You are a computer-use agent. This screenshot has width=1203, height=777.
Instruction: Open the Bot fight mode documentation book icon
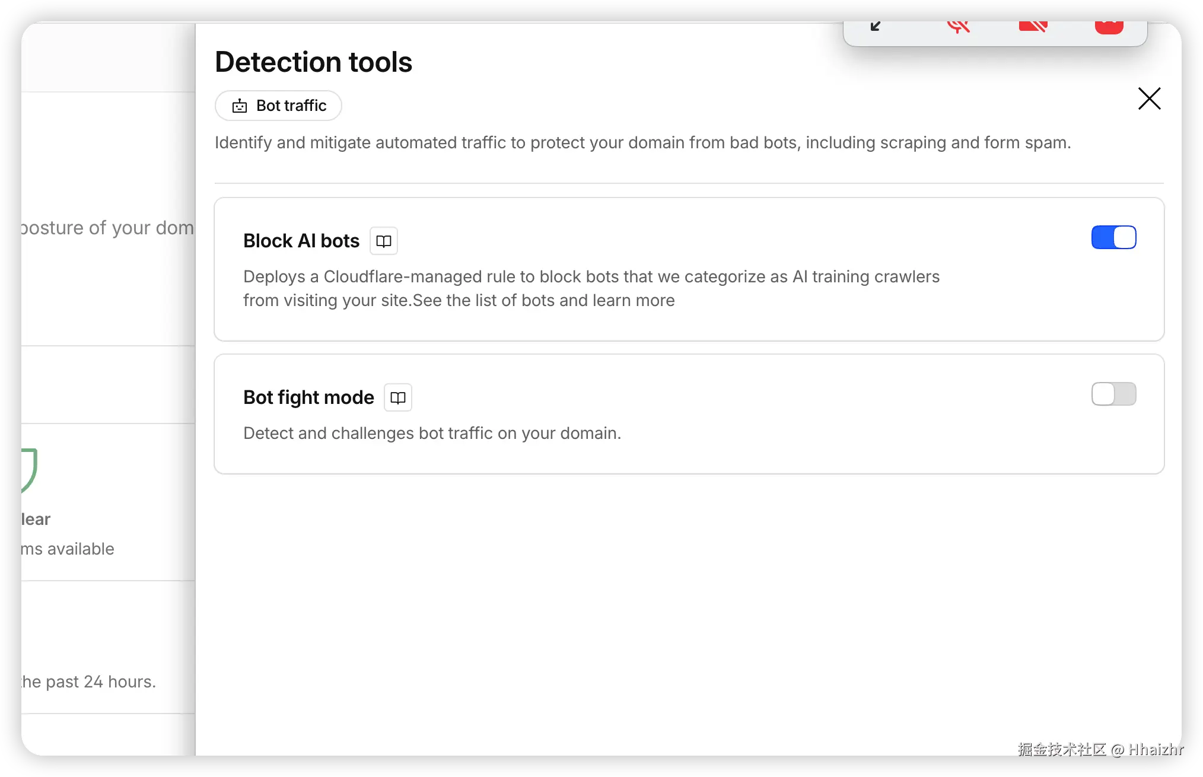[x=397, y=398]
